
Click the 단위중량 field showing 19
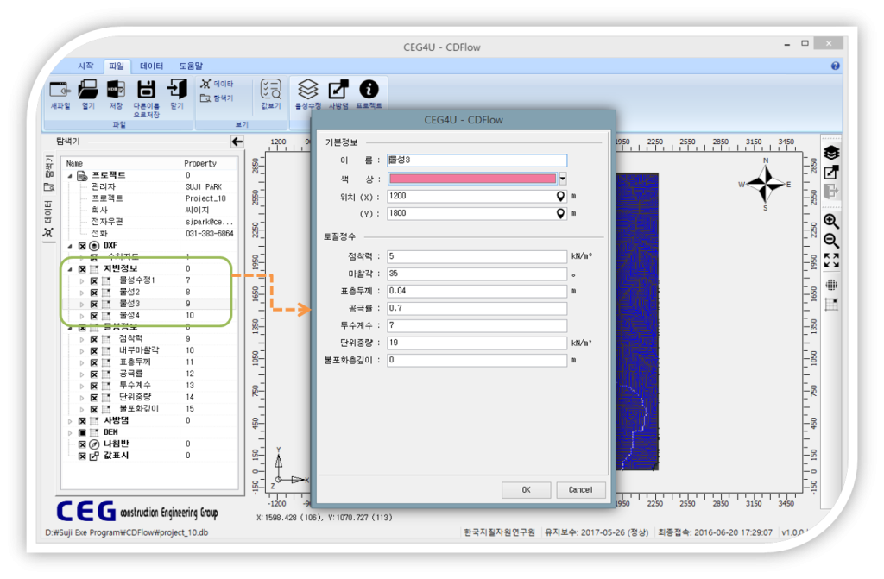[477, 343]
